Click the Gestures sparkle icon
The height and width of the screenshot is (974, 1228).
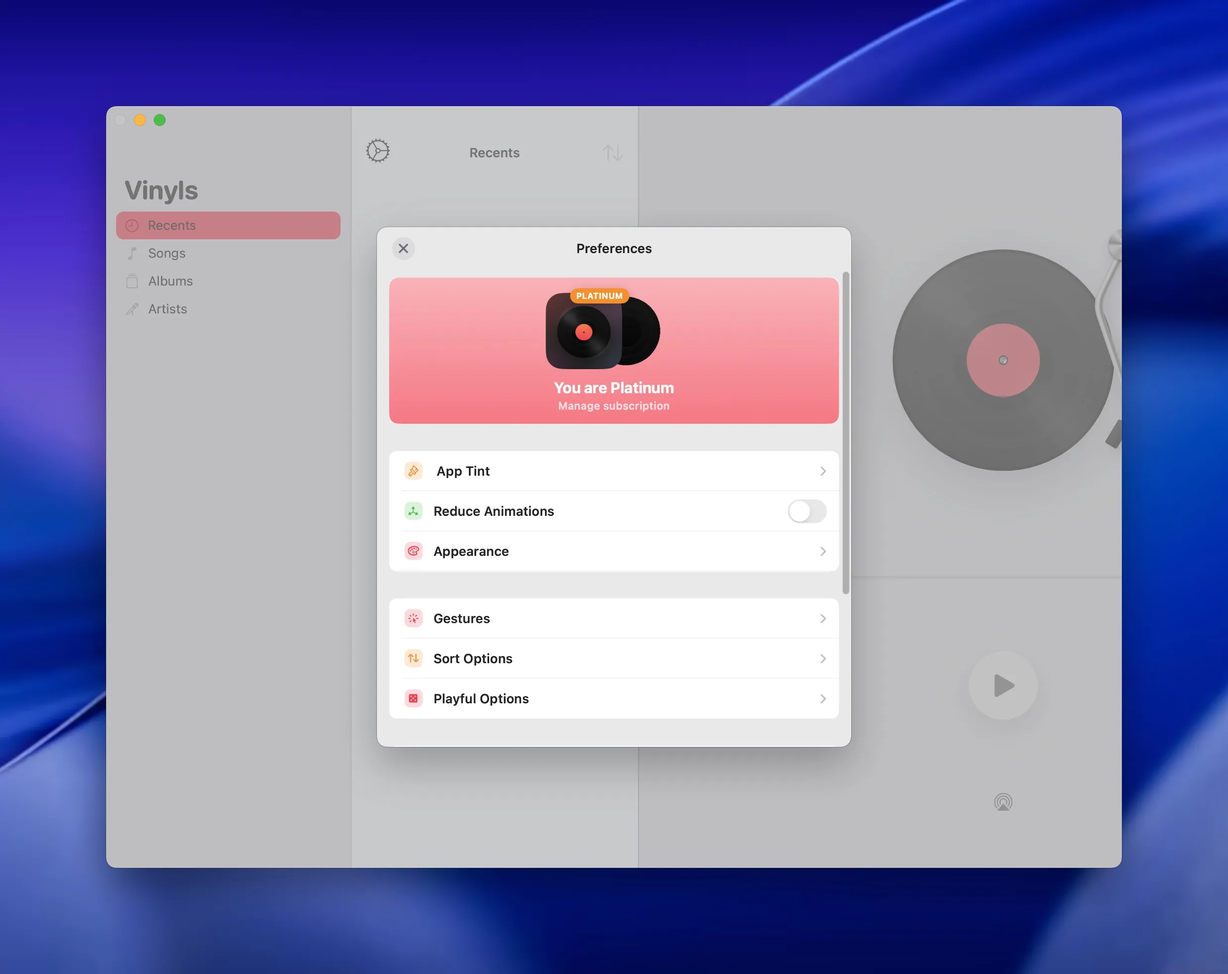414,618
